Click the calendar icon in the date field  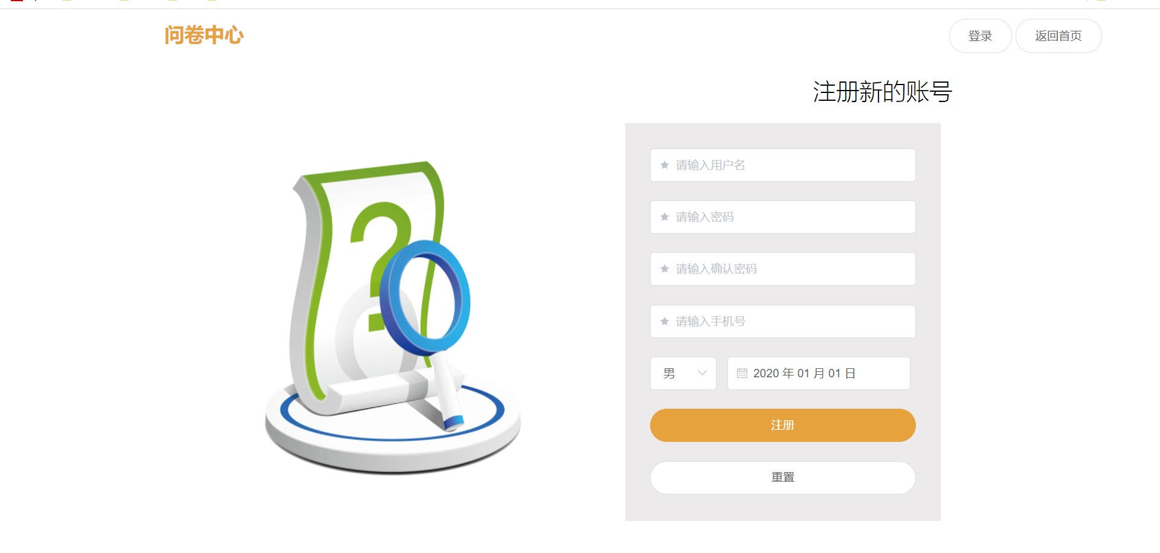tap(742, 373)
